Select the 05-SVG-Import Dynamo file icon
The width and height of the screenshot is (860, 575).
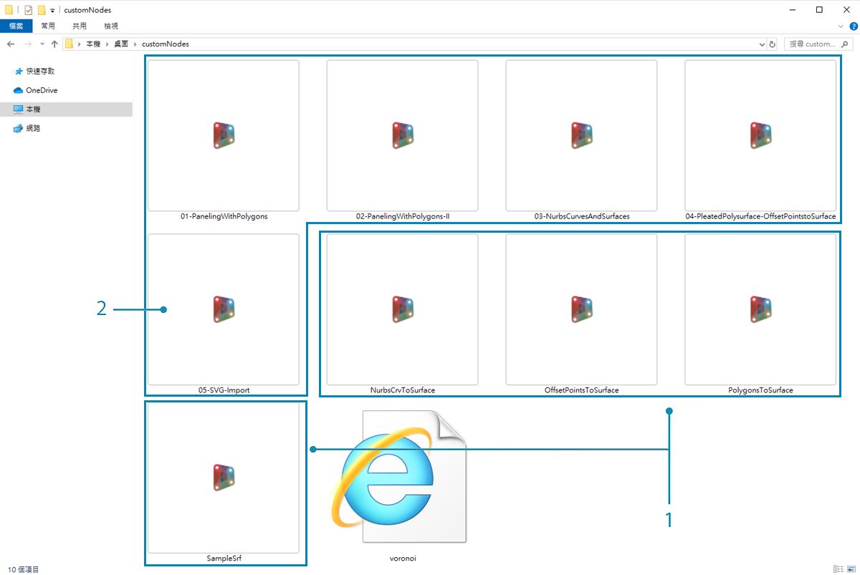(224, 309)
